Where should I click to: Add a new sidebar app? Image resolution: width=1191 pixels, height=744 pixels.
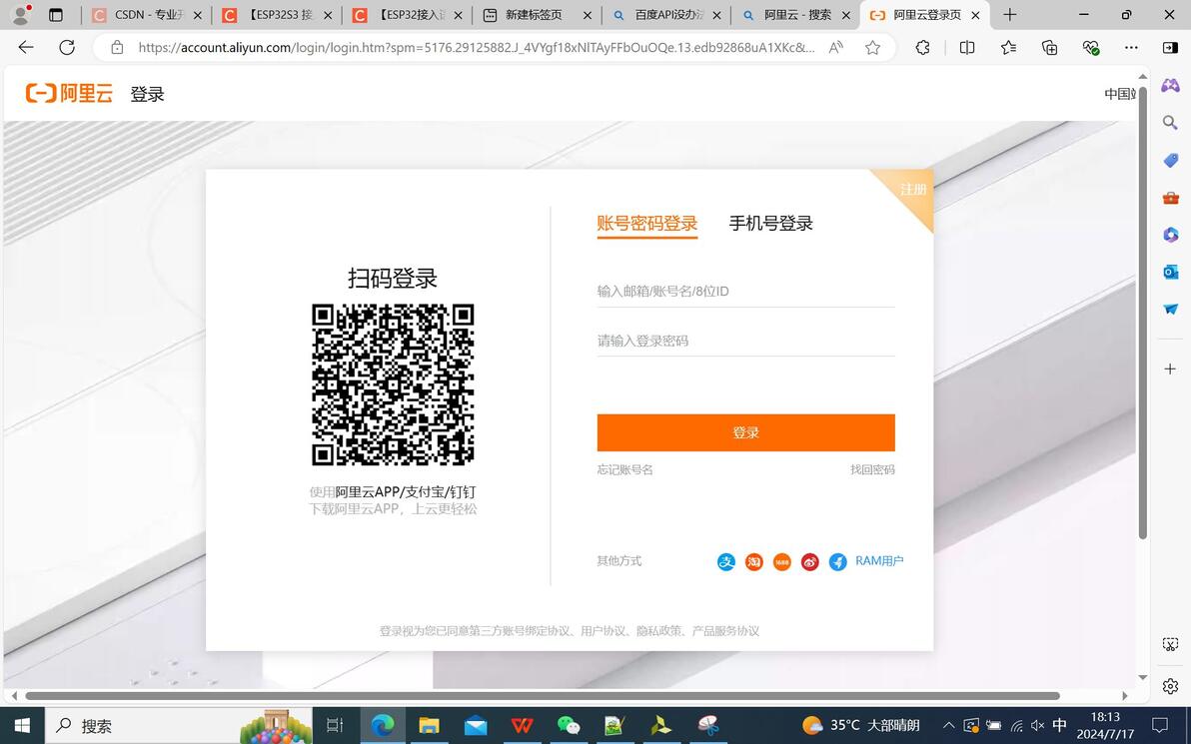[x=1170, y=369]
